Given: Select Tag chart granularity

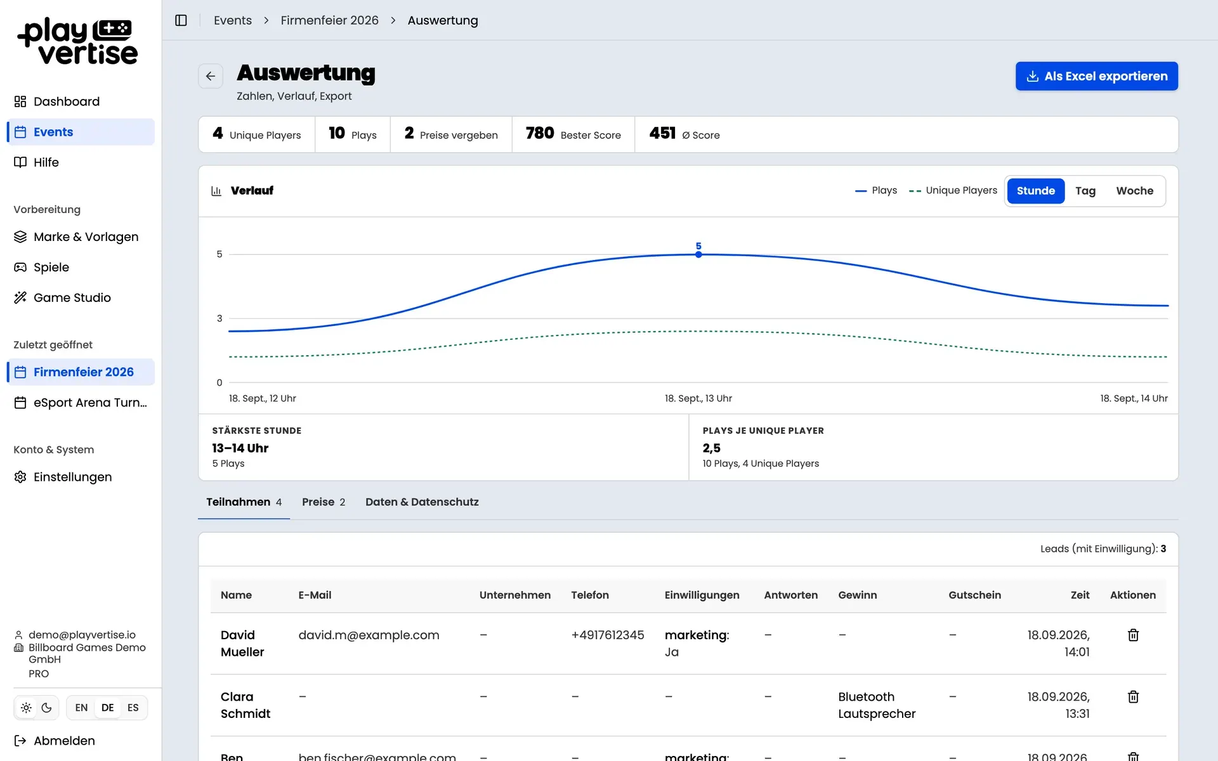Looking at the screenshot, I should click(x=1085, y=191).
